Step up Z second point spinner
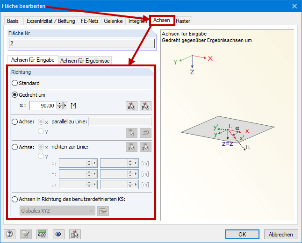Viewport: 302px width, 243px height. 130,183
